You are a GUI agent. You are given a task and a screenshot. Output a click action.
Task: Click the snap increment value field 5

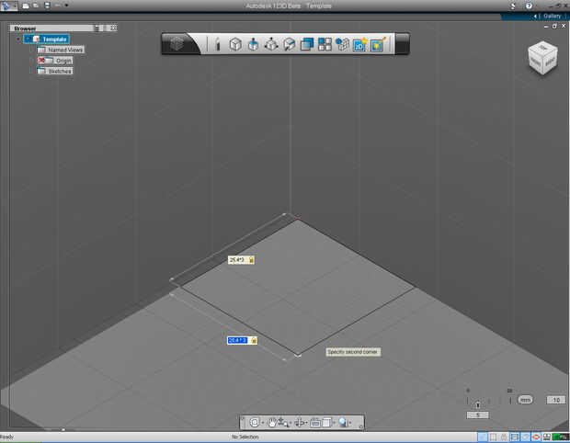(x=478, y=415)
